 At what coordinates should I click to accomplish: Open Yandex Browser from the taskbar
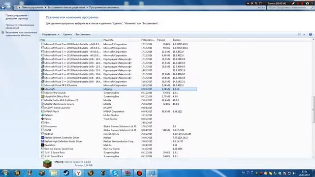[x=79, y=173]
